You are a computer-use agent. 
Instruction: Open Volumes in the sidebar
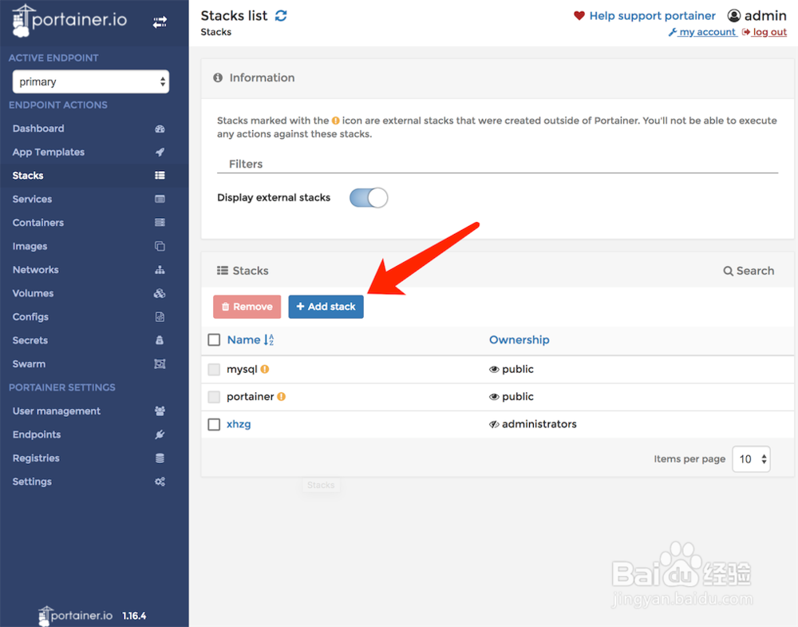point(33,293)
